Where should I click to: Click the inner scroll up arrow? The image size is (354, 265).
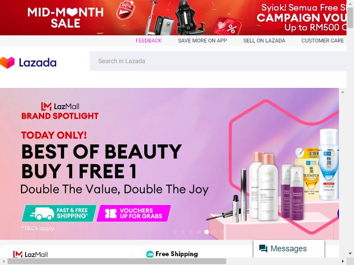[x=342, y=92]
